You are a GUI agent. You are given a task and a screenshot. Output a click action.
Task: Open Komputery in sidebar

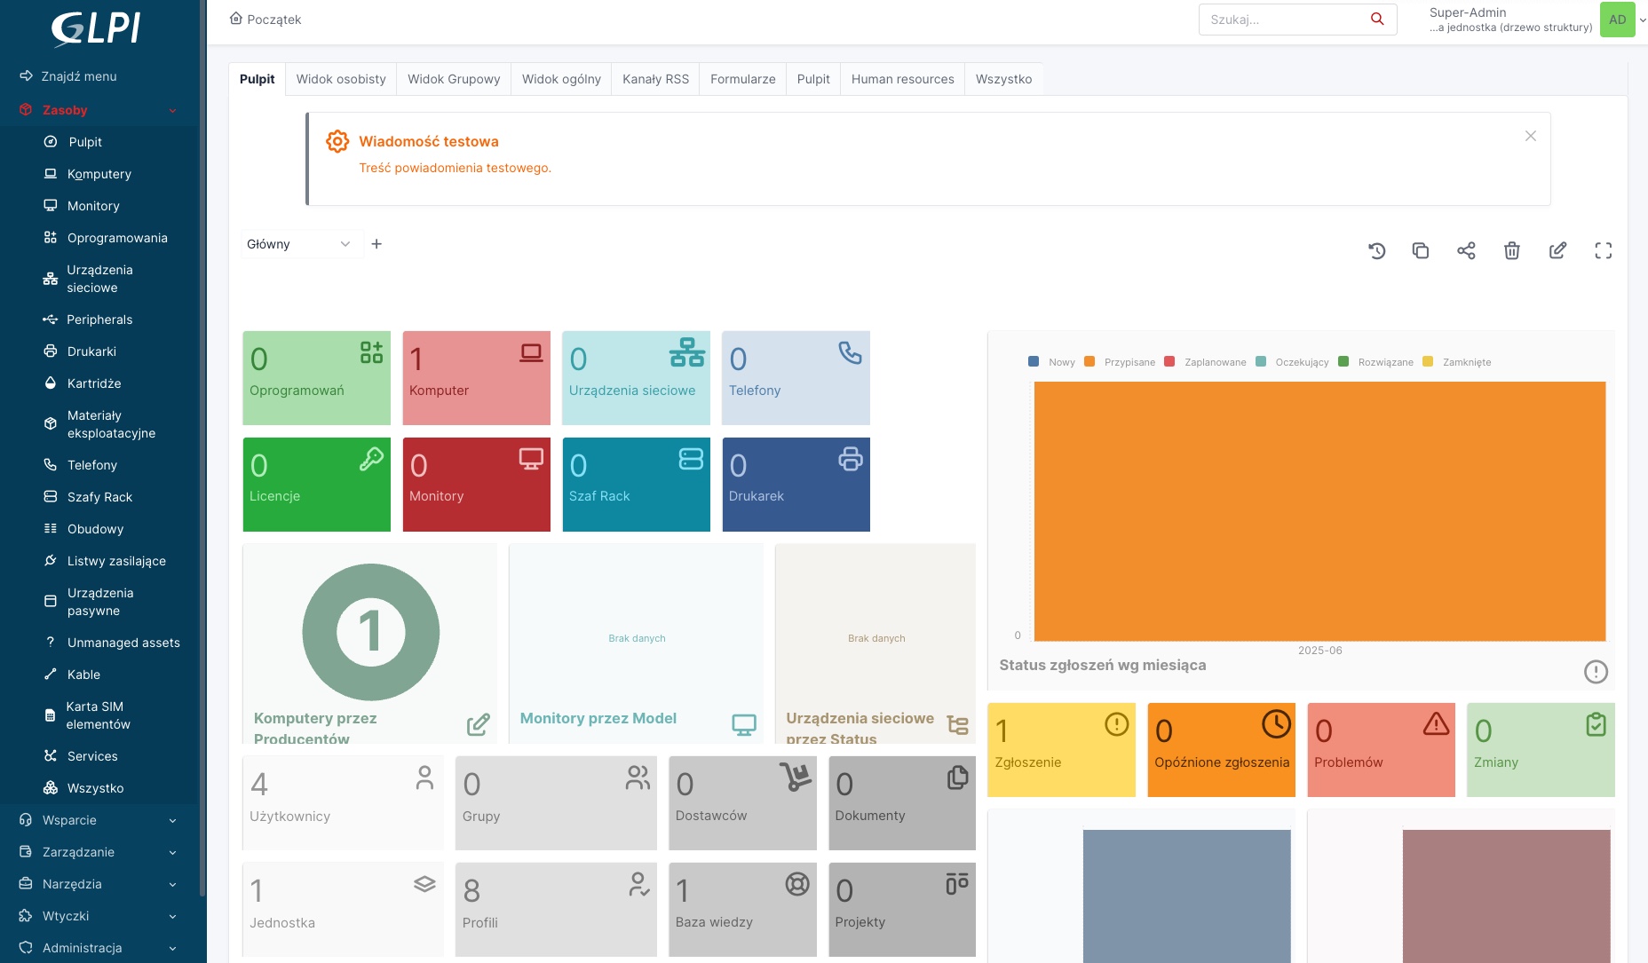(x=99, y=174)
